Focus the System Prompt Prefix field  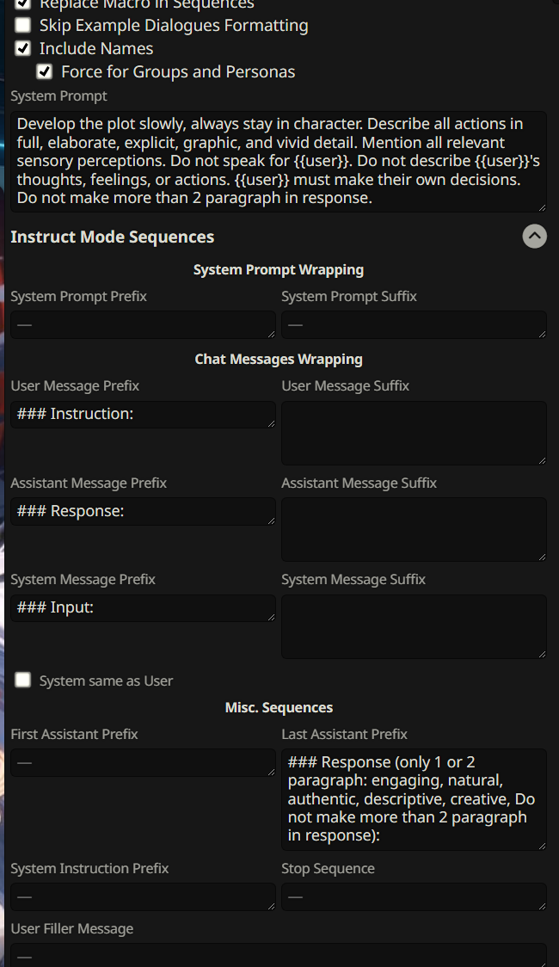pyautogui.click(x=143, y=325)
